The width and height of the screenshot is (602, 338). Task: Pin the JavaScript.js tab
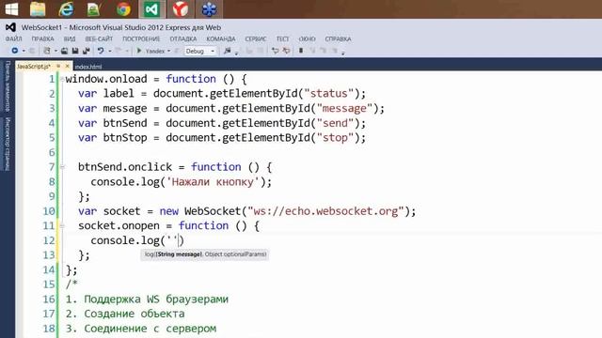tap(58, 67)
